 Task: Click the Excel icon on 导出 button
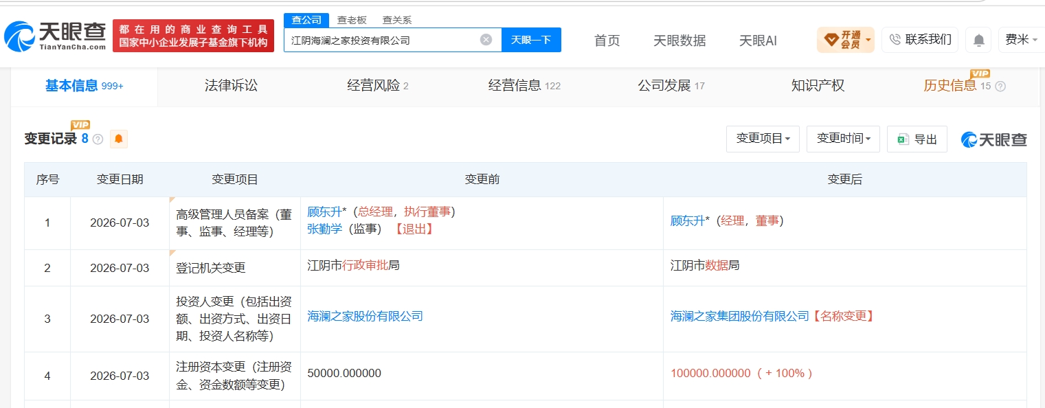tap(903, 139)
